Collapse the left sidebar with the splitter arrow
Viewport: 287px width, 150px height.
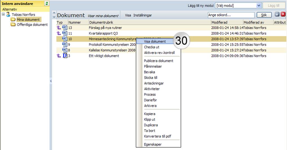[x=51, y=81]
